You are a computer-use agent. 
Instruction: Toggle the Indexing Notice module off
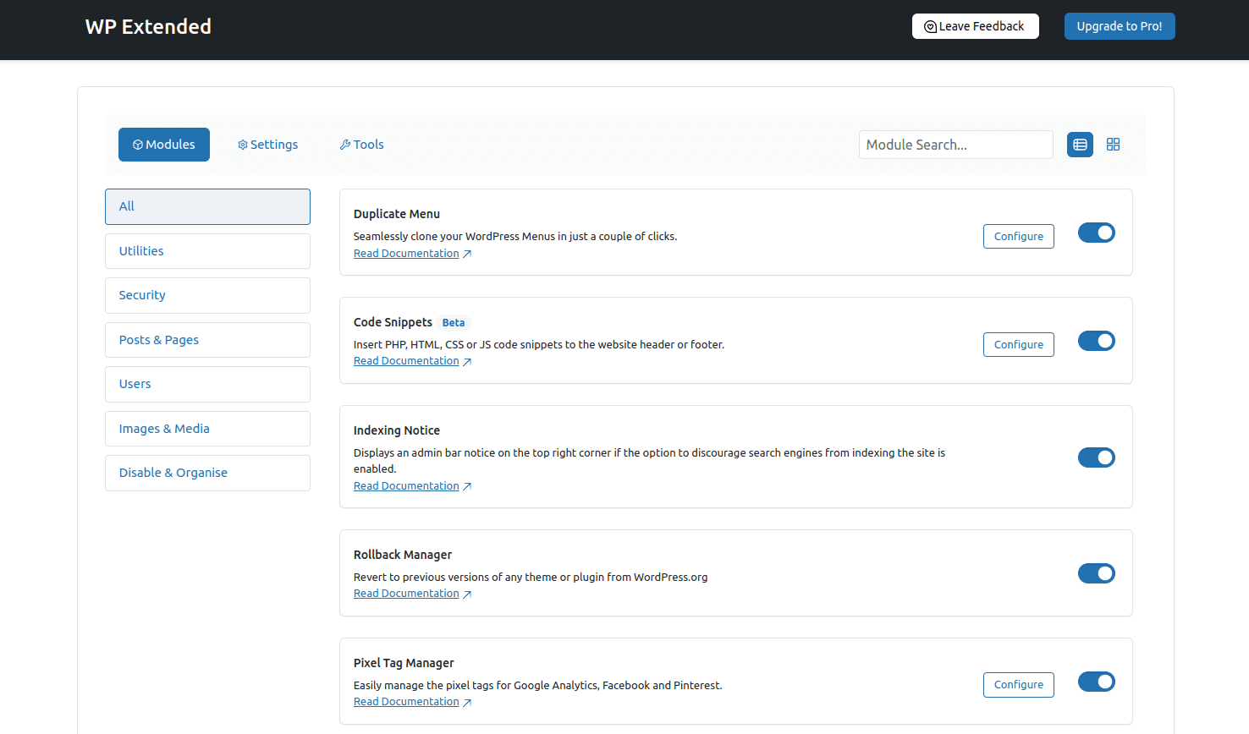point(1096,457)
